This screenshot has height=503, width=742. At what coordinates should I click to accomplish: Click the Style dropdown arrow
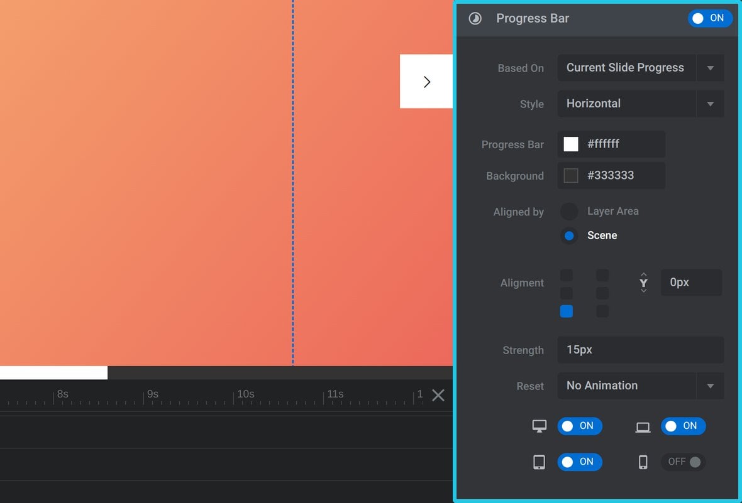[710, 104]
